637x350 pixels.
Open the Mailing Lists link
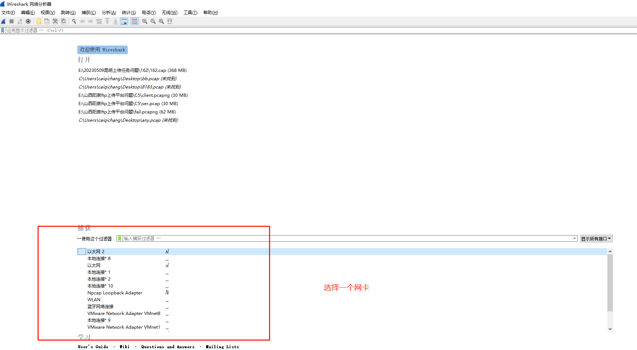[x=222, y=347]
